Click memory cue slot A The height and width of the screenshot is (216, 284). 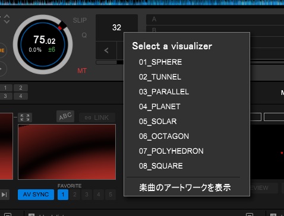(215, 19)
